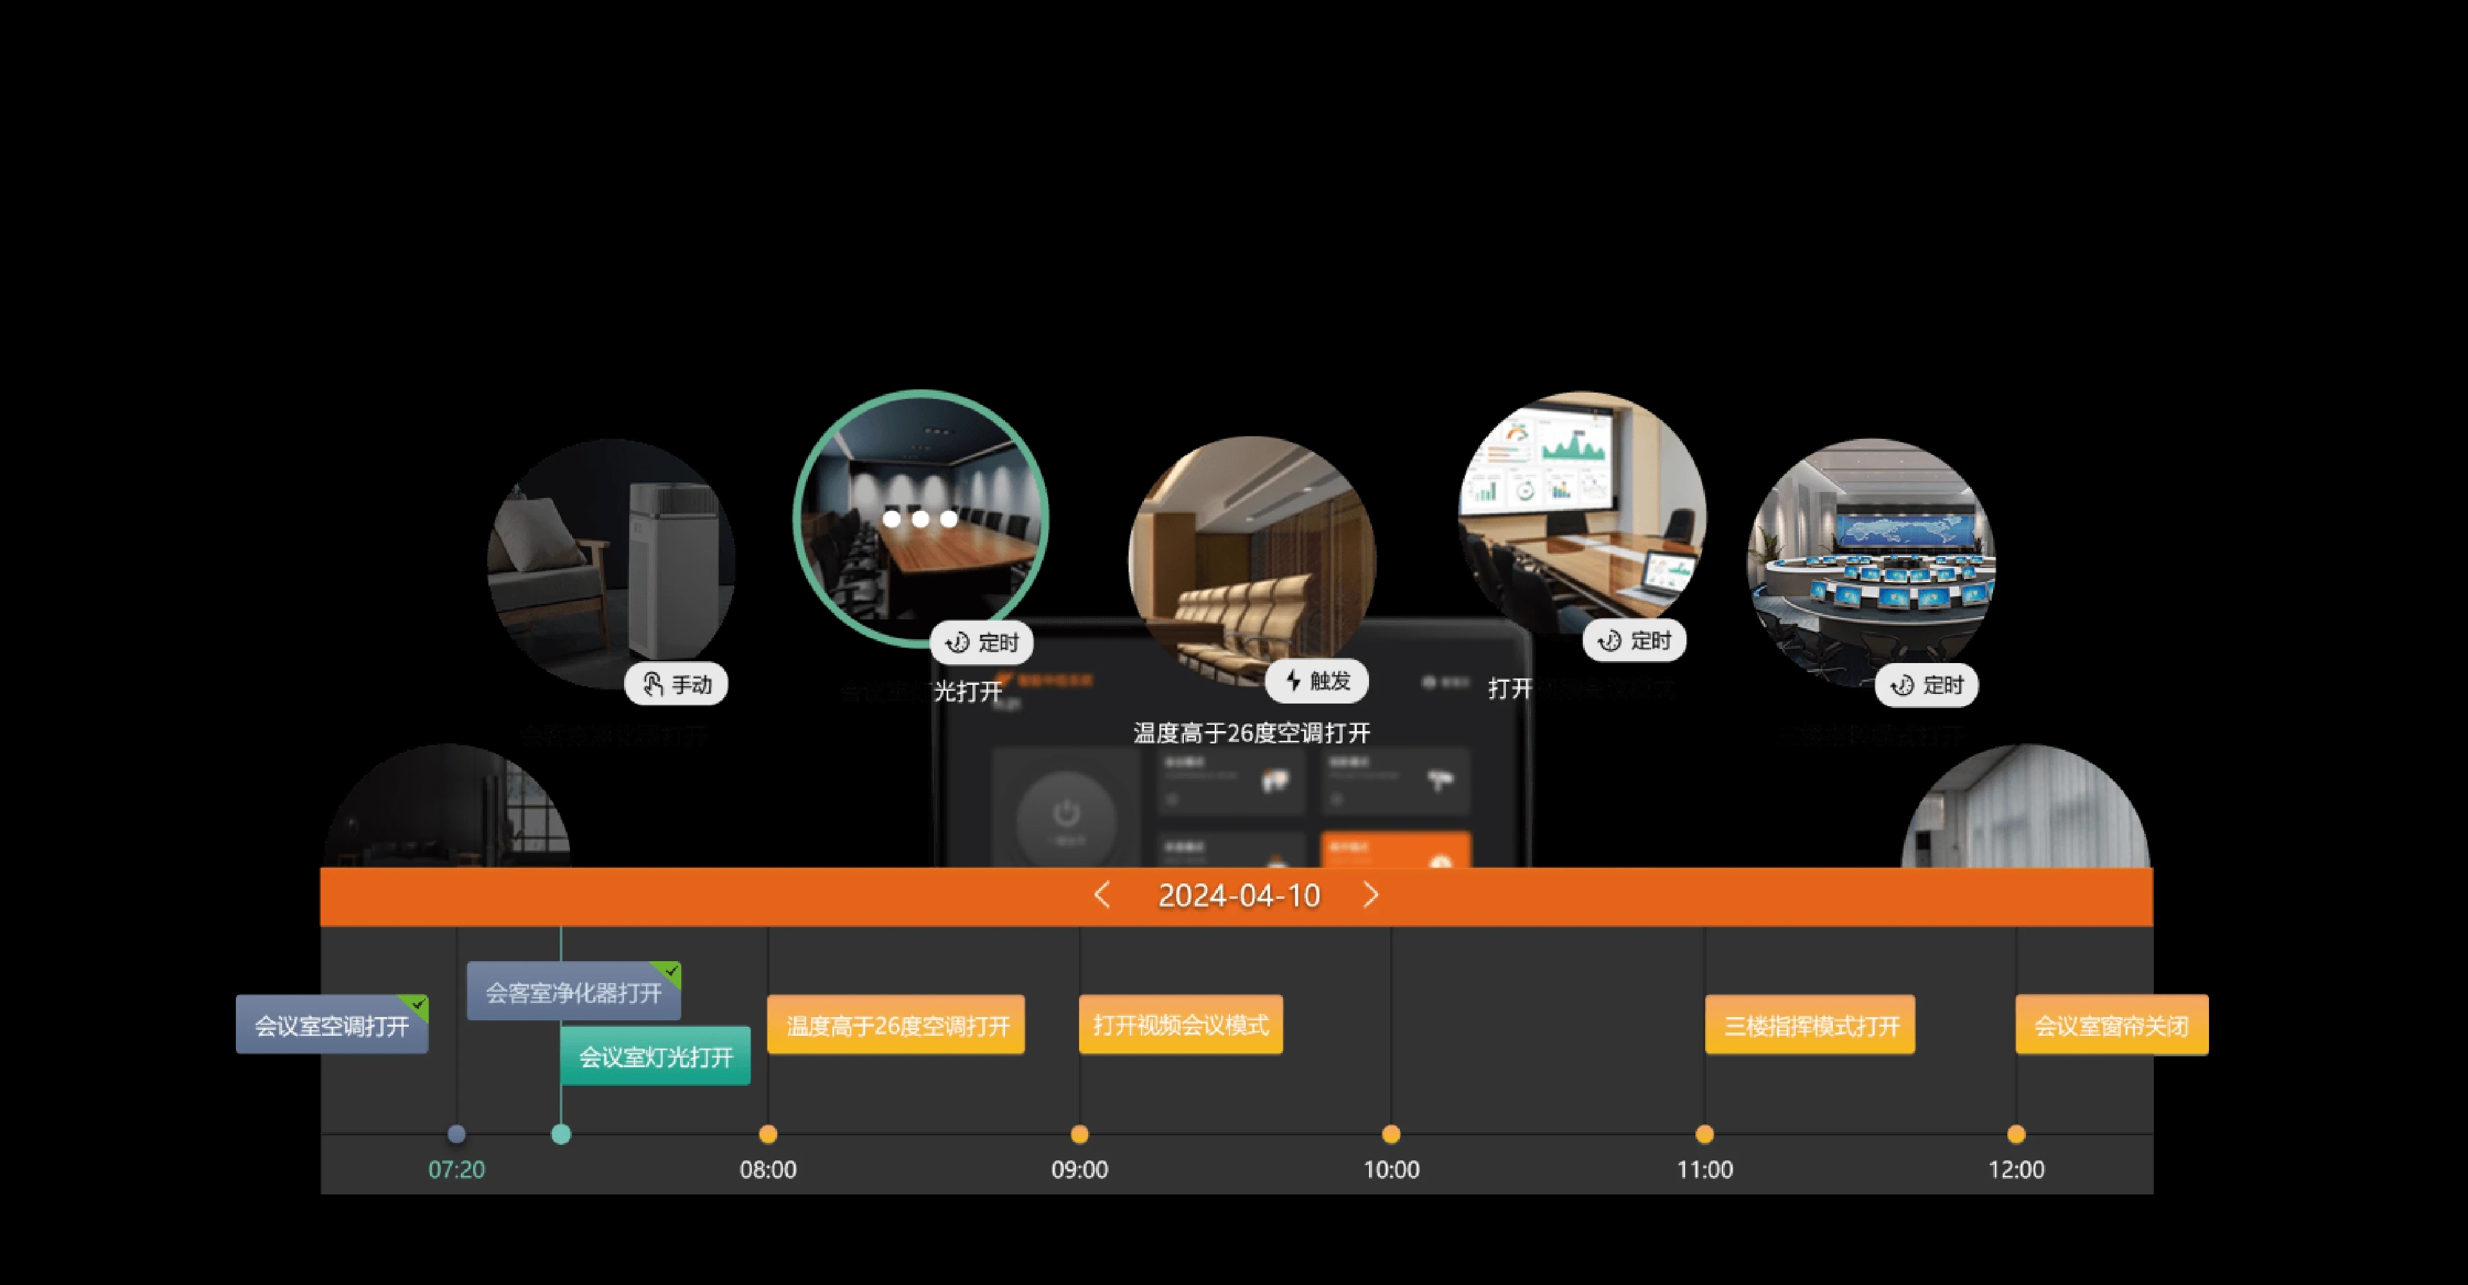Click the 07:20 timeline marker dot
Viewport: 2468px width, 1285px height.
457,1135
